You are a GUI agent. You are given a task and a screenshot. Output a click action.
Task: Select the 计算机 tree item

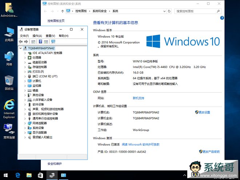click(37, 81)
